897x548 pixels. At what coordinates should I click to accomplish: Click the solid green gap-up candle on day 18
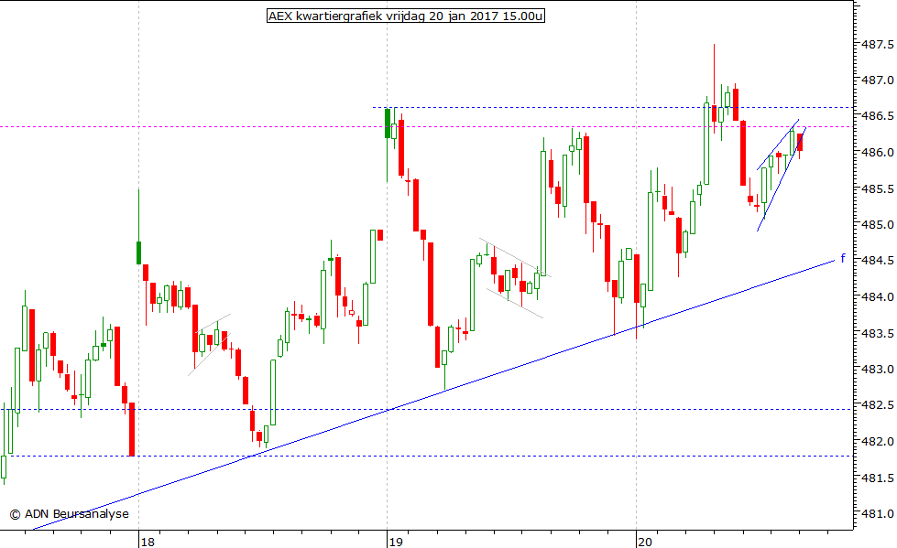[138, 253]
